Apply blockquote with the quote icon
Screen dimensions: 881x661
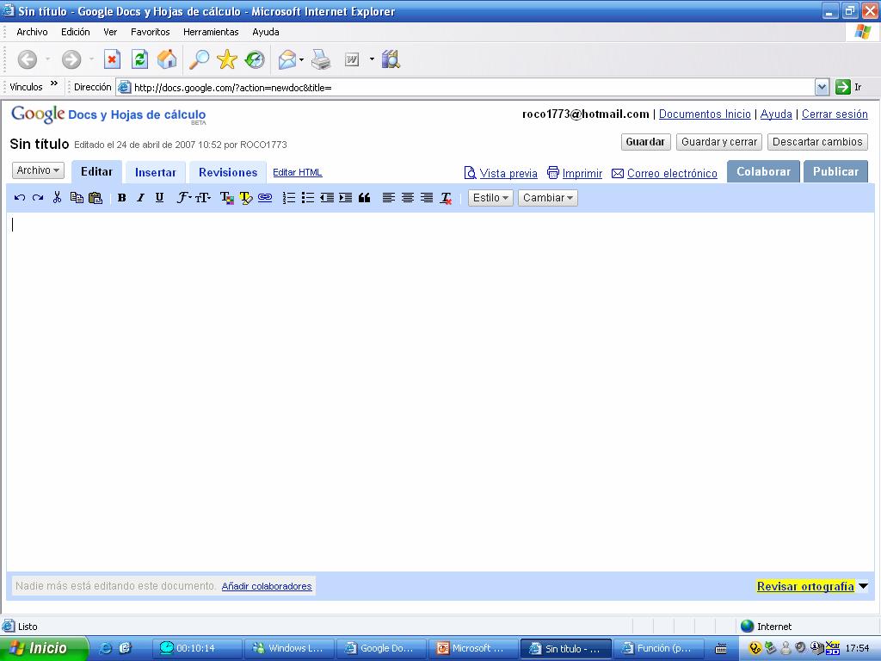pos(364,198)
